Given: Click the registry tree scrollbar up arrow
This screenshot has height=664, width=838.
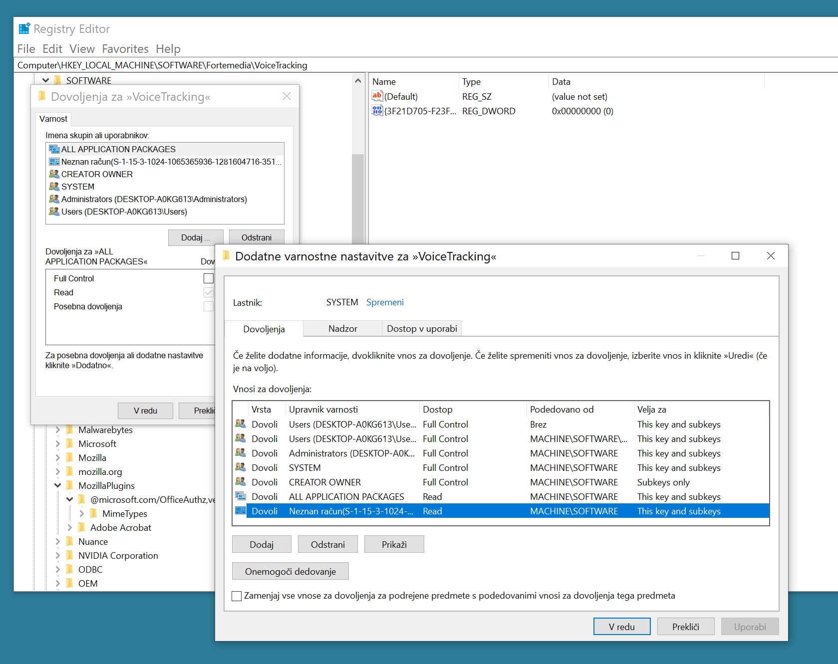Looking at the screenshot, I should 357,81.
